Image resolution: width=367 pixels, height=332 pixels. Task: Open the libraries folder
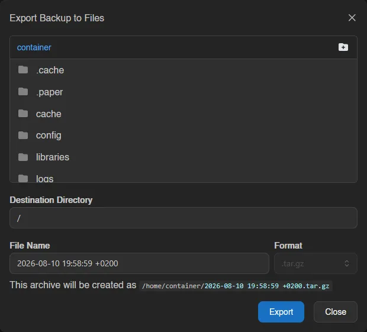183,157
